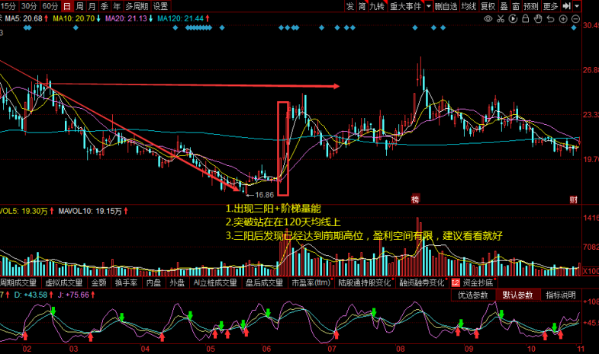Open the 复权 adjustment option

tap(488, 6)
